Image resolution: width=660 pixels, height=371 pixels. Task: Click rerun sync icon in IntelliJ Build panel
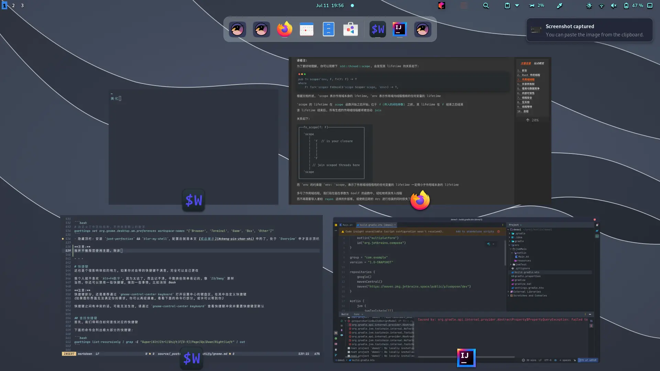342,321
